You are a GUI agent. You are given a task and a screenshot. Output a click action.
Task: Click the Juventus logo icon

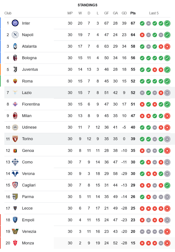pos(15,70)
